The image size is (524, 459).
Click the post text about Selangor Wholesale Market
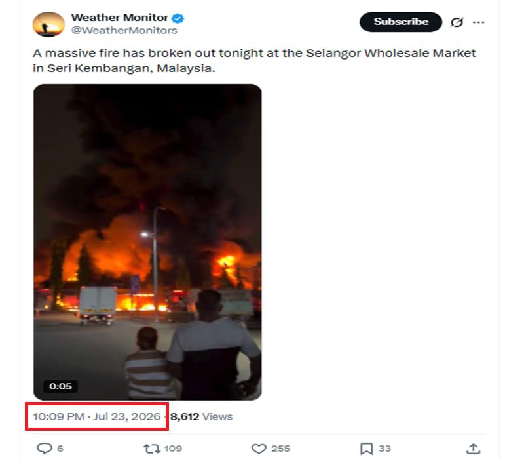point(254,60)
